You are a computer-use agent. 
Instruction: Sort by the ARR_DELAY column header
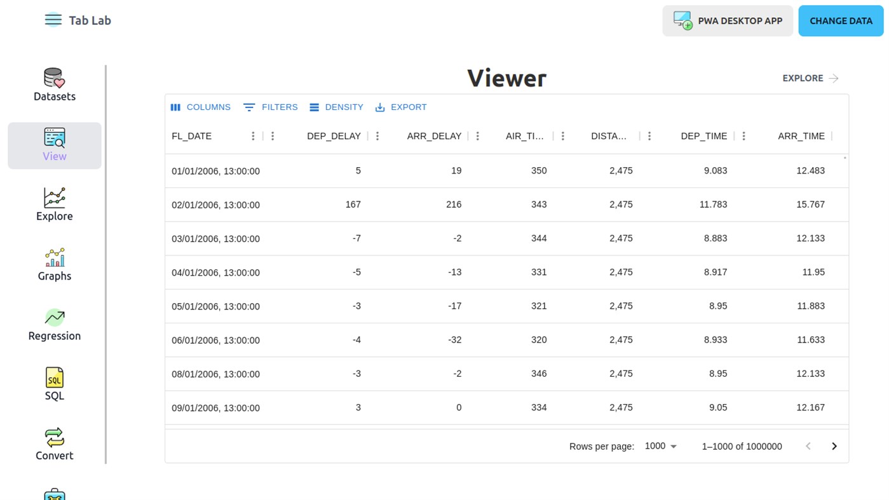pos(434,136)
